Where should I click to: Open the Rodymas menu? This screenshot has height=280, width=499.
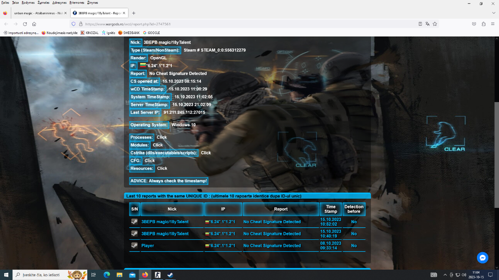point(28,2)
